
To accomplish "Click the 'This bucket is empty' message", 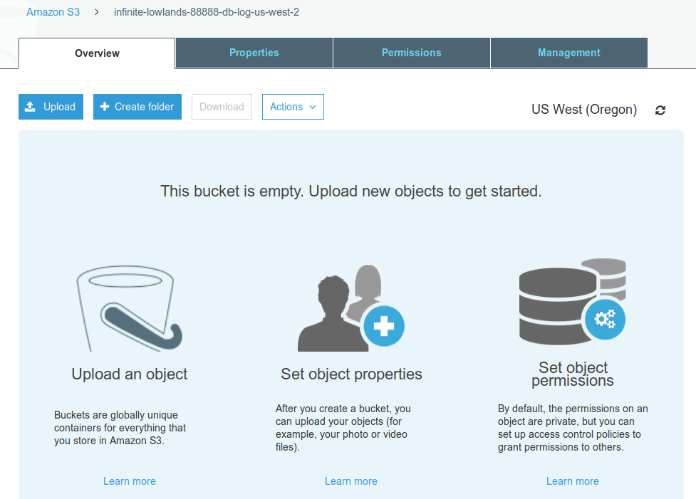I will 351,191.
